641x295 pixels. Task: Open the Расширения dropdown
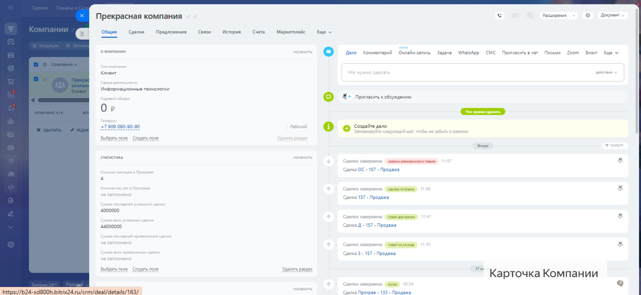point(558,15)
